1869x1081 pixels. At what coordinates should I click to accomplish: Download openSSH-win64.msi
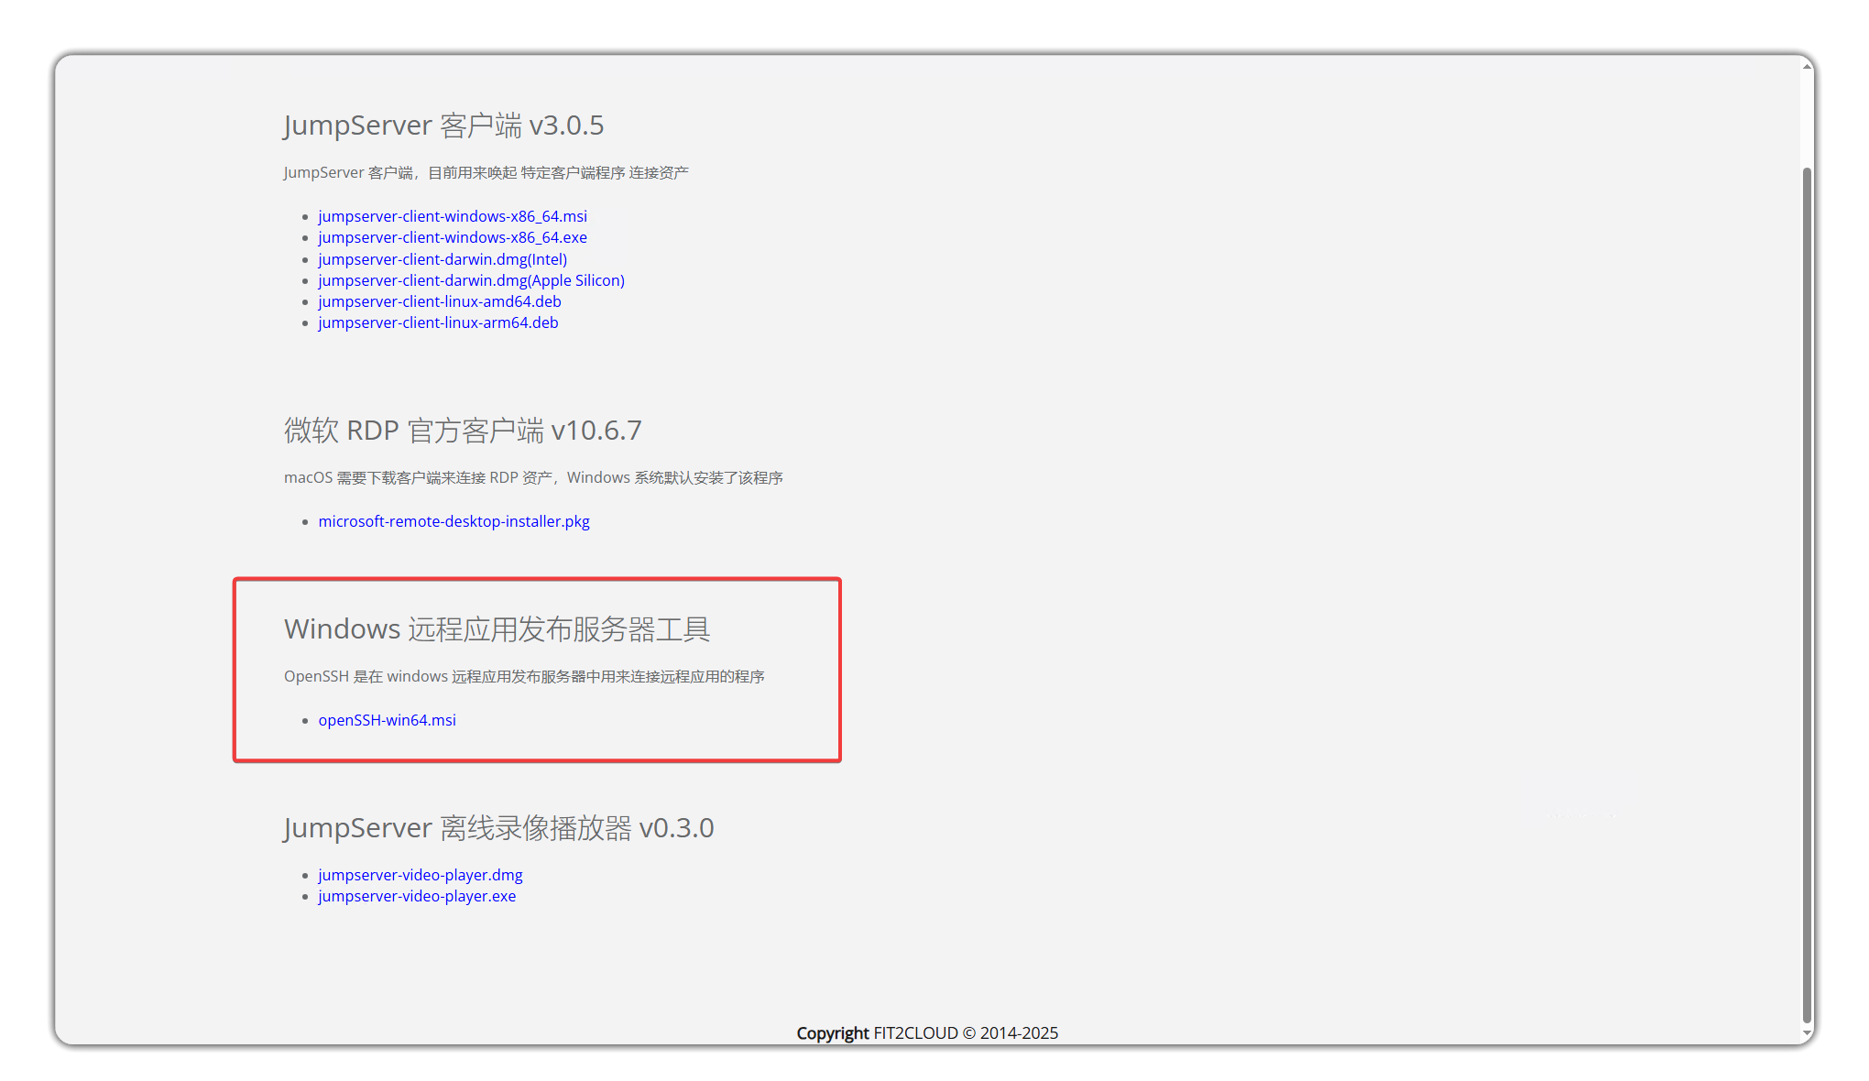pyautogui.click(x=387, y=720)
